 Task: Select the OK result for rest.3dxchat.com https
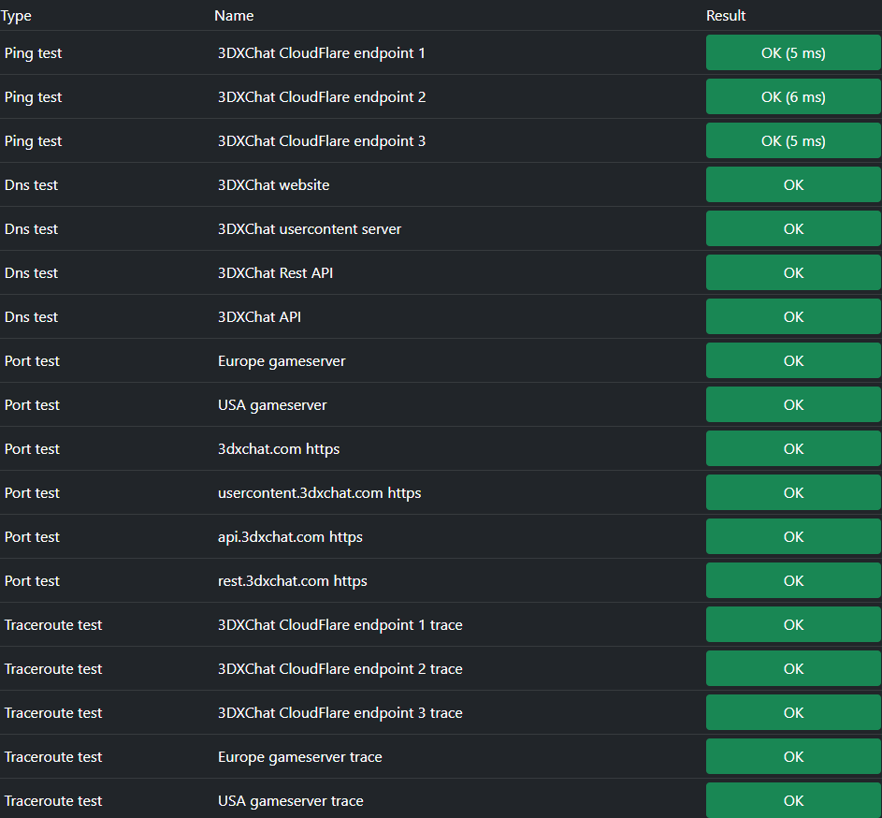point(792,580)
